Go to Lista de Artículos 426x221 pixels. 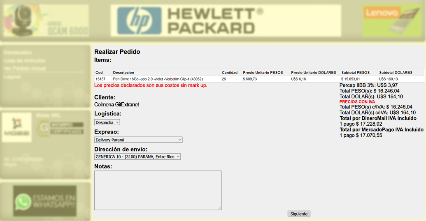pos(24,61)
